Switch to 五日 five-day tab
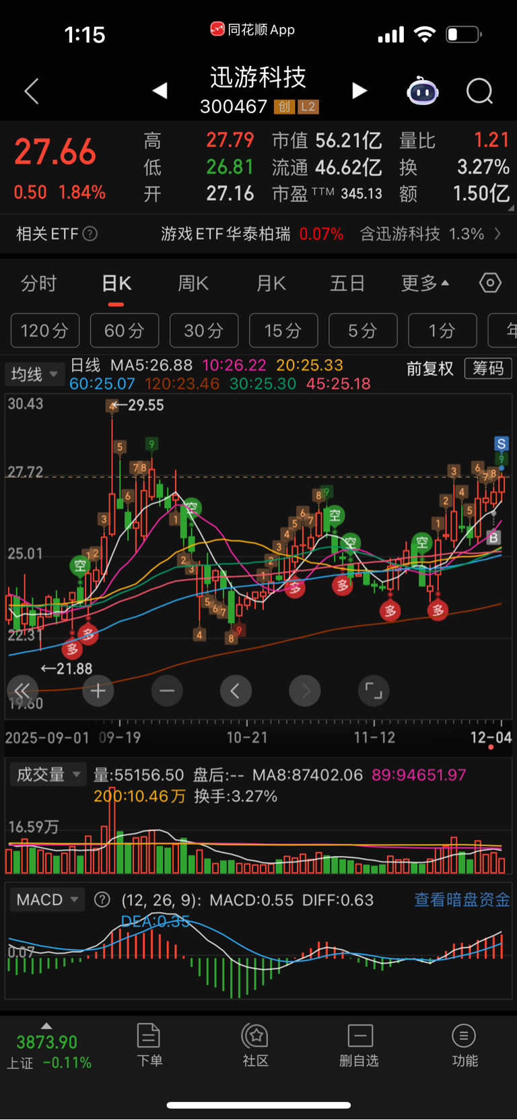The image size is (517, 1120). pos(347,284)
